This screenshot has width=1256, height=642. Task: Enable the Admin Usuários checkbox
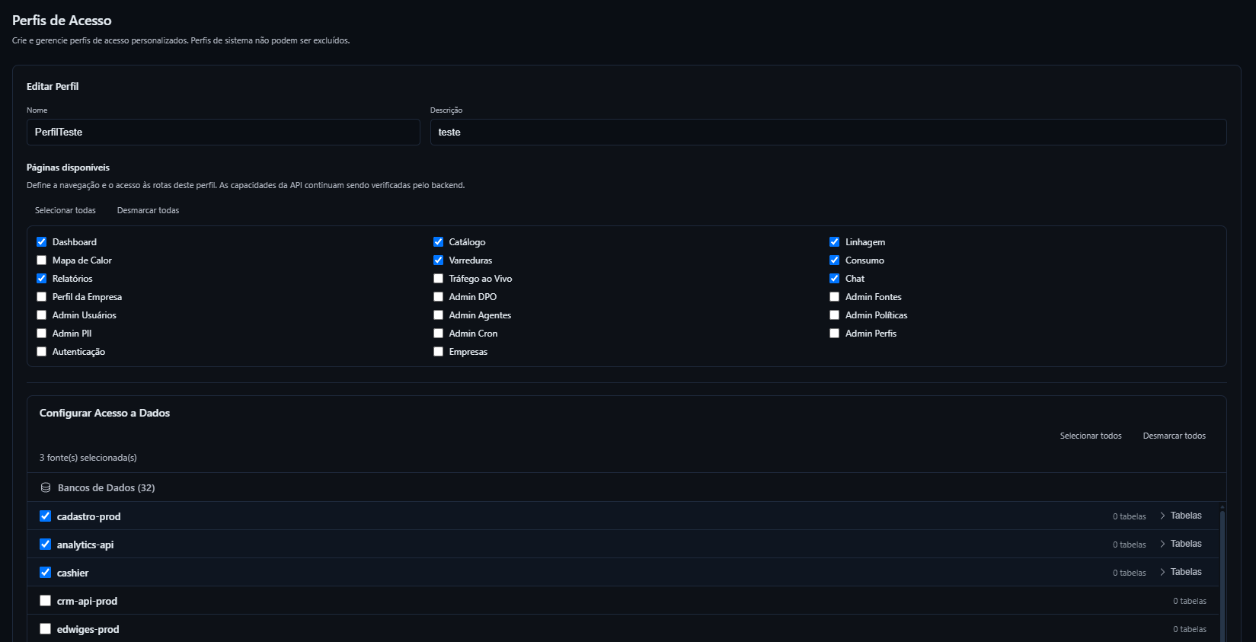point(42,315)
